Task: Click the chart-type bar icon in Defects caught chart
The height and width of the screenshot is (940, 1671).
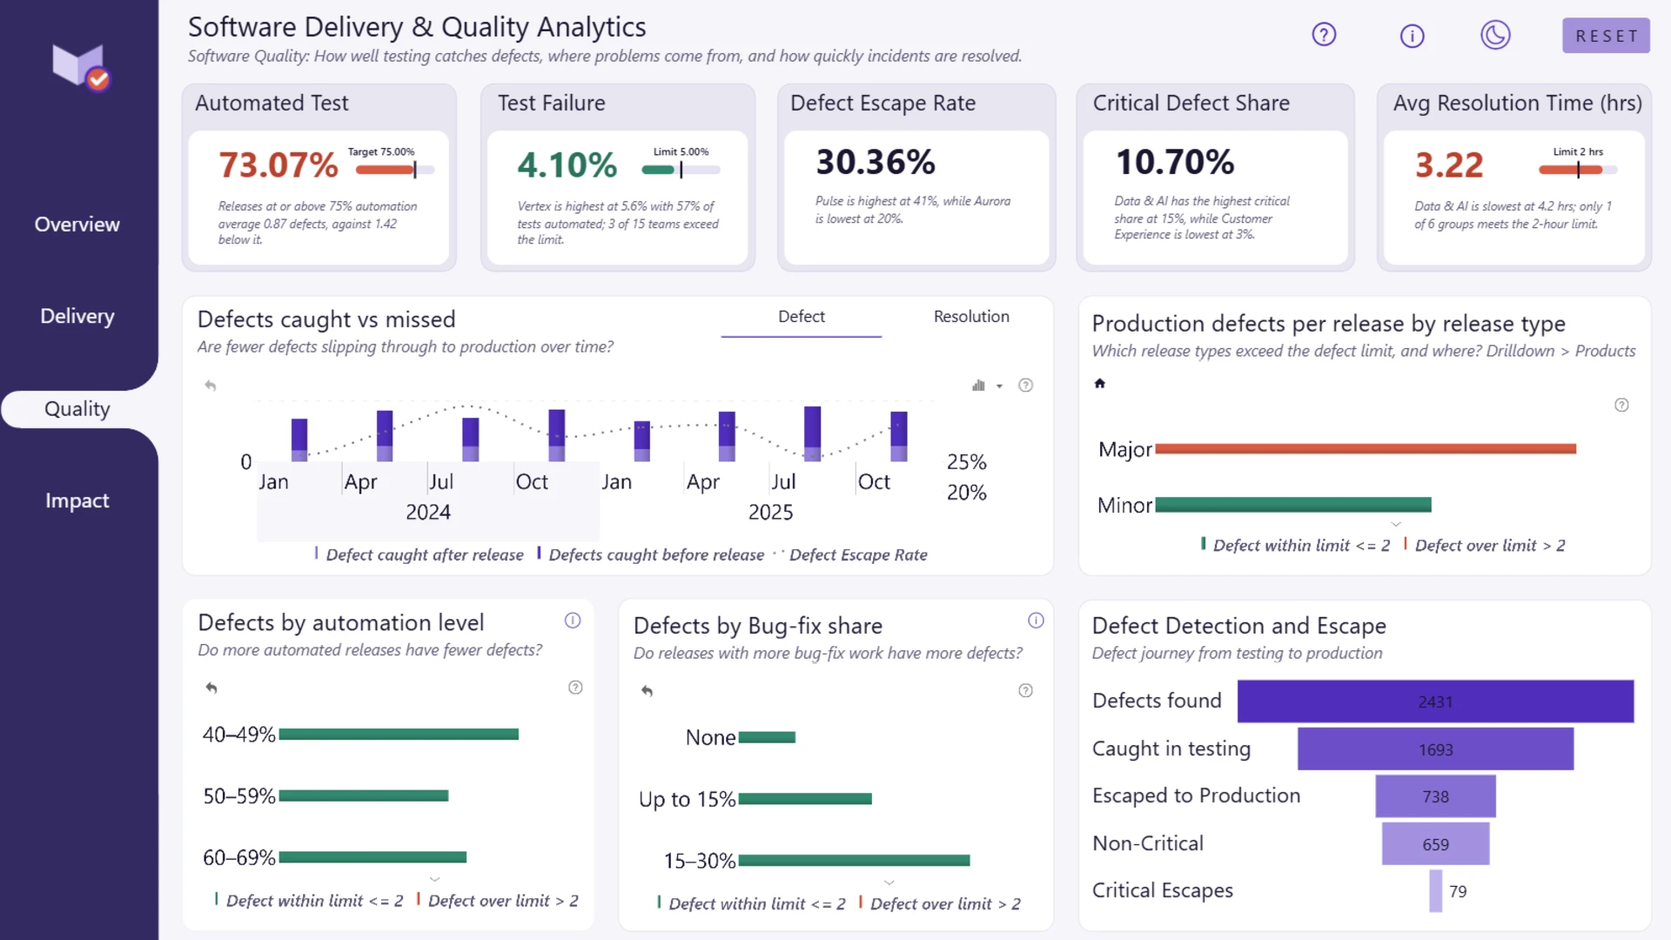Action: (x=978, y=386)
